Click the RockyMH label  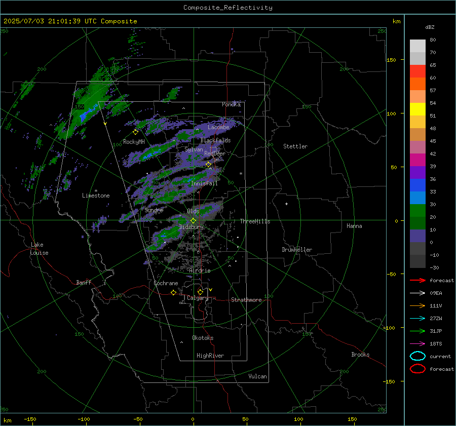(x=134, y=142)
